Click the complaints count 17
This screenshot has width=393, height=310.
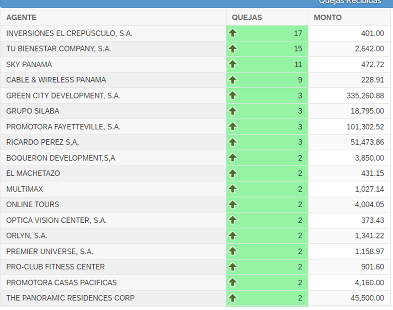coord(298,33)
